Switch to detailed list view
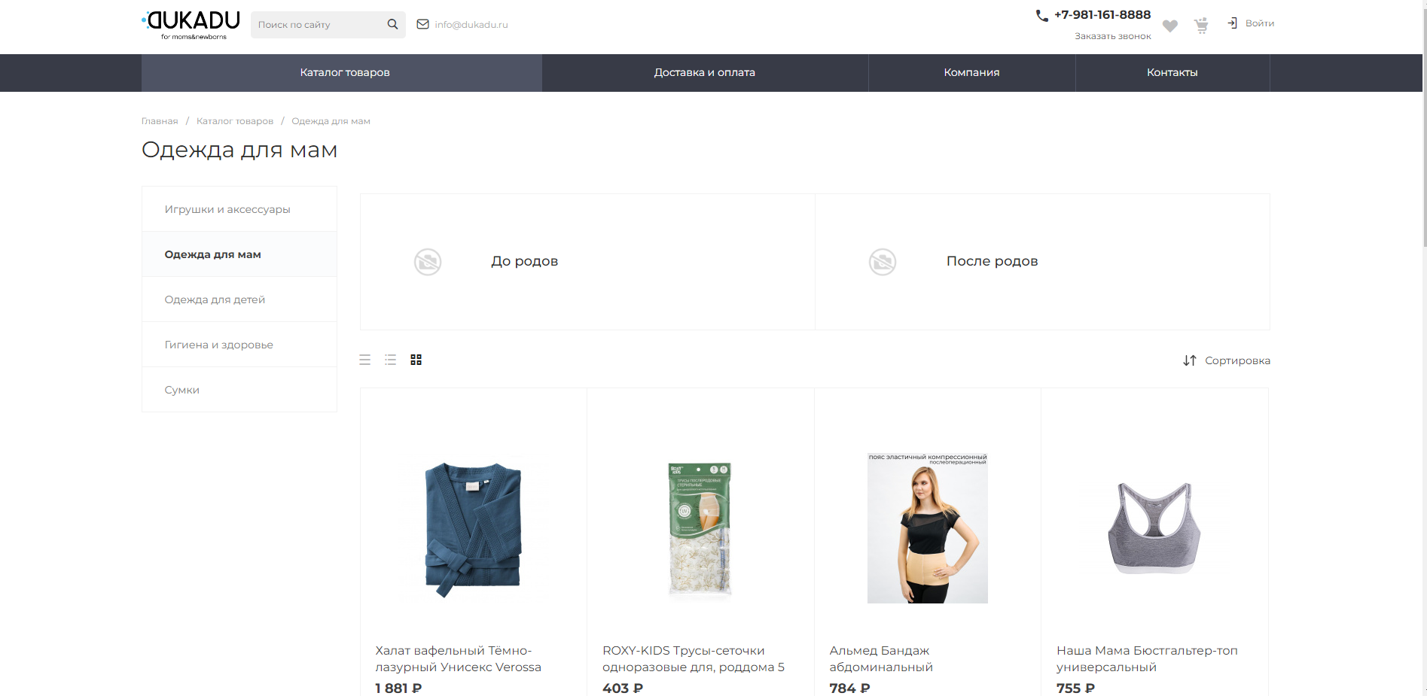The image size is (1427, 696). (390, 360)
